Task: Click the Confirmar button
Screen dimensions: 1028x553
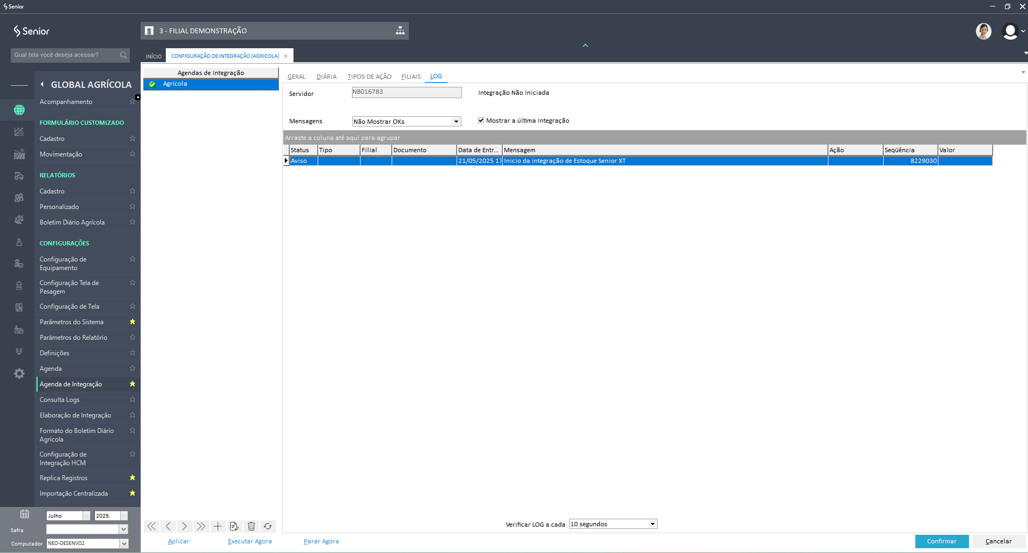Action: pyautogui.click(x=942, y=541)
